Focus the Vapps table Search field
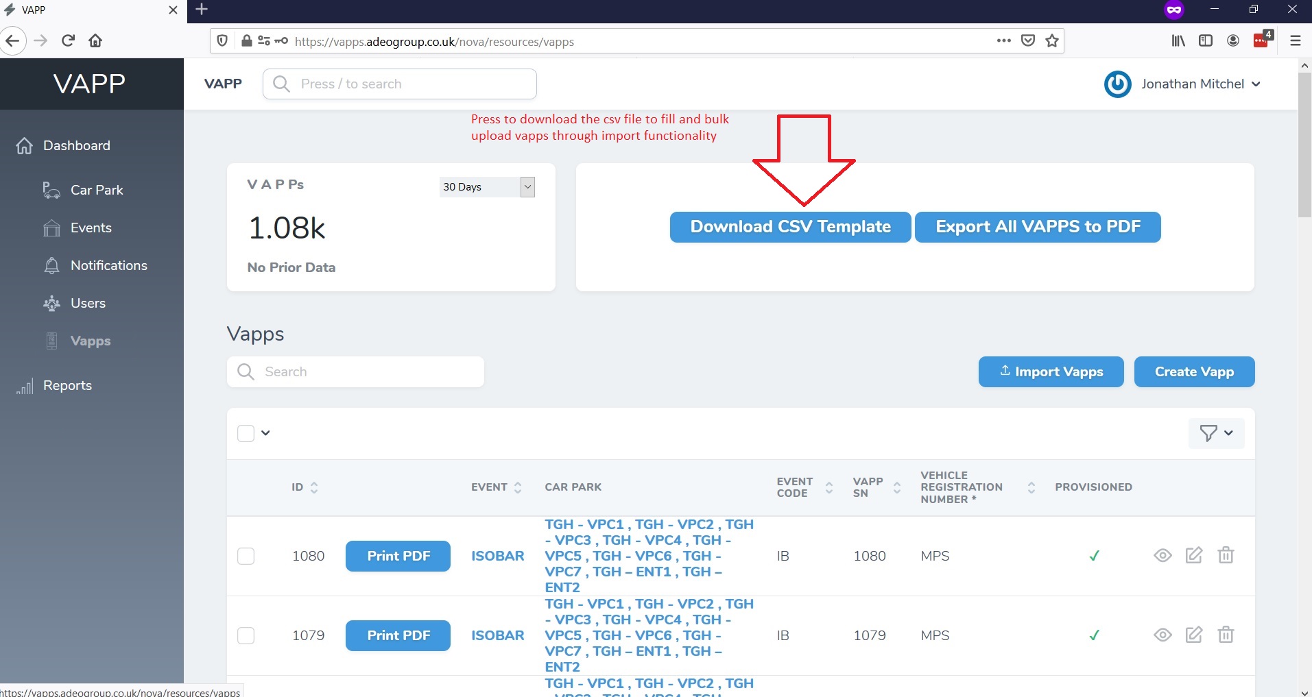Viewport: 1312px width, 697px height. point(355,371)
